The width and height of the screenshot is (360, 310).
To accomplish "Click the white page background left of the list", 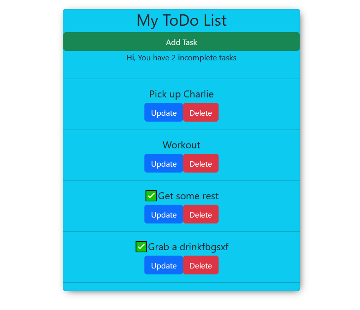I will 30,148.
